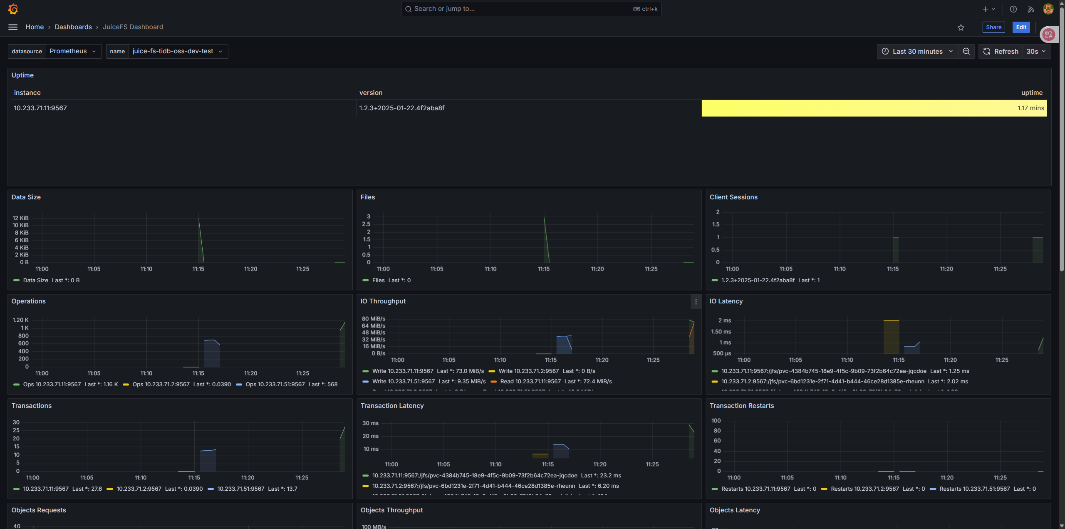Image resolution: width=1065 pixels, height=529 pixels.
Task: Go to the Dashboards breadcrumb
Action: point(73,27)
